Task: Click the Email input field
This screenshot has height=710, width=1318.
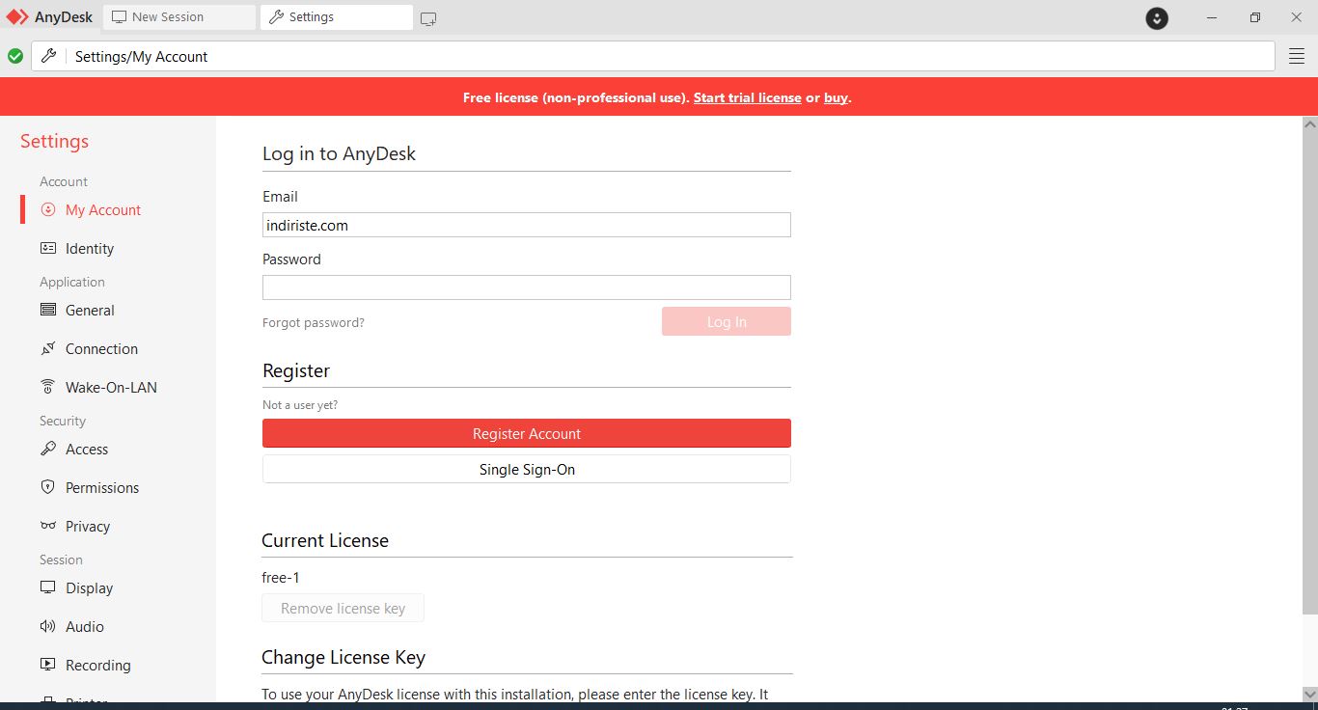Action: coord(527,225)
